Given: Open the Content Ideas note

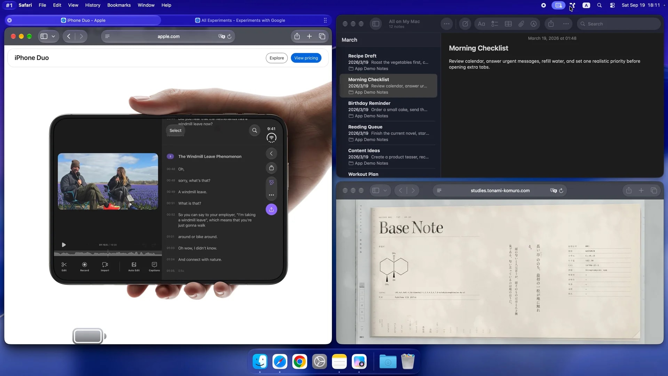Looking at the screenshot, I should coord(388,157).
